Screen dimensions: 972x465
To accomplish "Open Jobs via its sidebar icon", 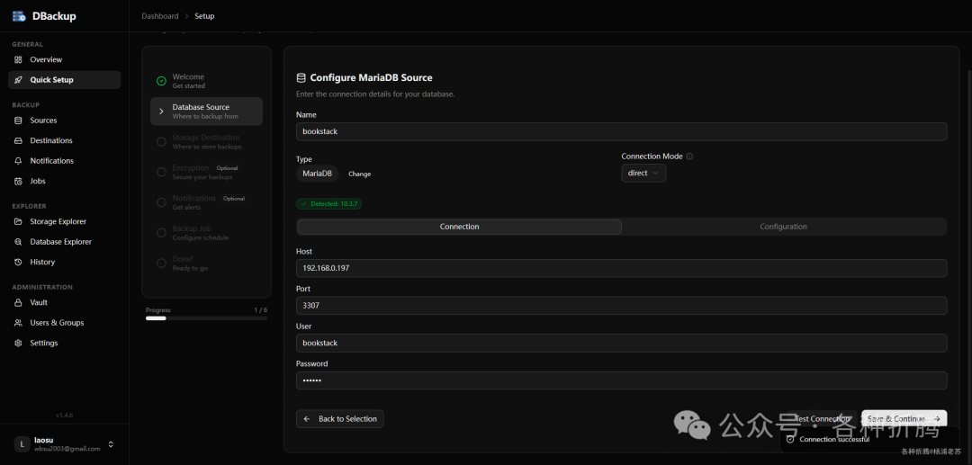I will point(18,181).
